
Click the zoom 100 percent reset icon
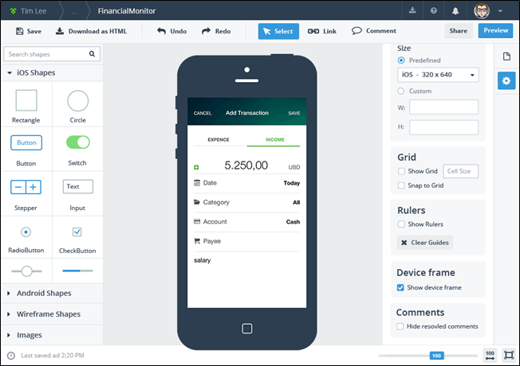pos(490,356)
